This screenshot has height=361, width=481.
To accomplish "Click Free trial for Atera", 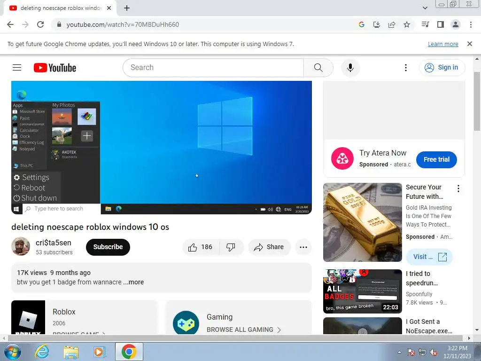I will coord(436,160).
